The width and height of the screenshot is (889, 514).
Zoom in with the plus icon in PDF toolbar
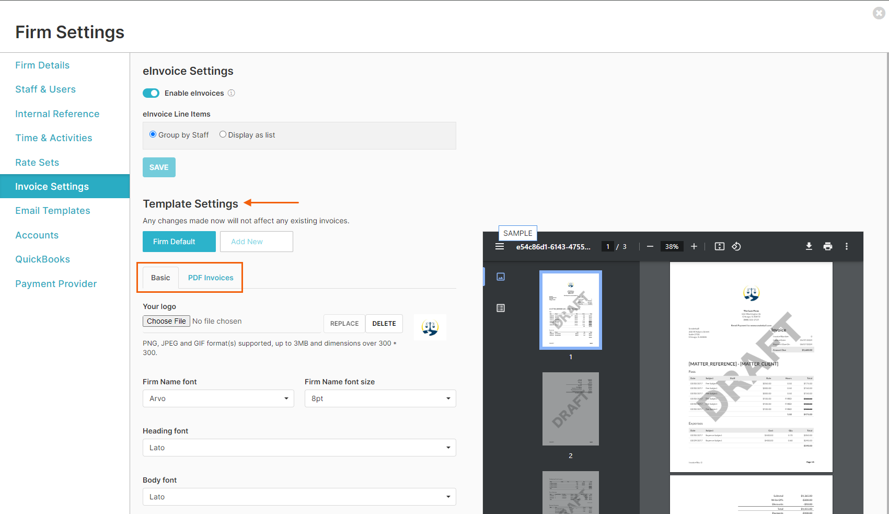694,246
